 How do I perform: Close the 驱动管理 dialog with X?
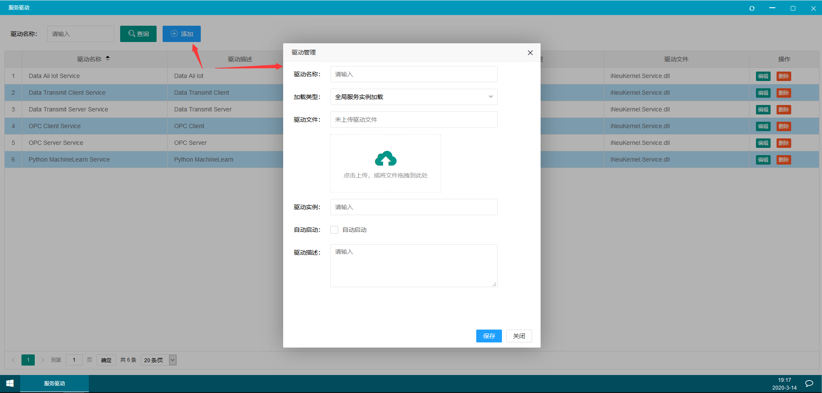(x=530, y=53)
